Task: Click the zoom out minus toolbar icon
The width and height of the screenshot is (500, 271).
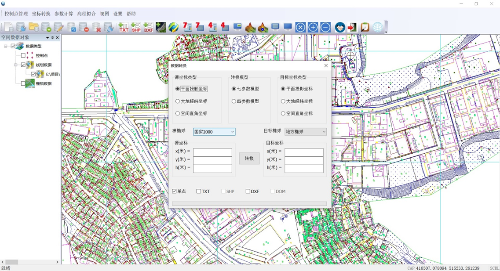Action: [x=325, y=28]
